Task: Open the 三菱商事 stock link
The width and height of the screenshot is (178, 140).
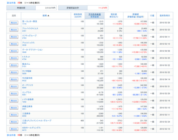Action: (x=26, y=113)
